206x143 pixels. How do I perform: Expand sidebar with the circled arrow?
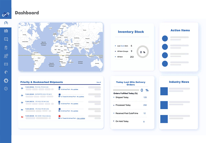(6, 89)
